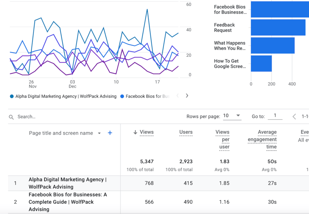Select the How To Get Google Scree... bar
Screen dimensions: 309x214
[x=261, y=63]
